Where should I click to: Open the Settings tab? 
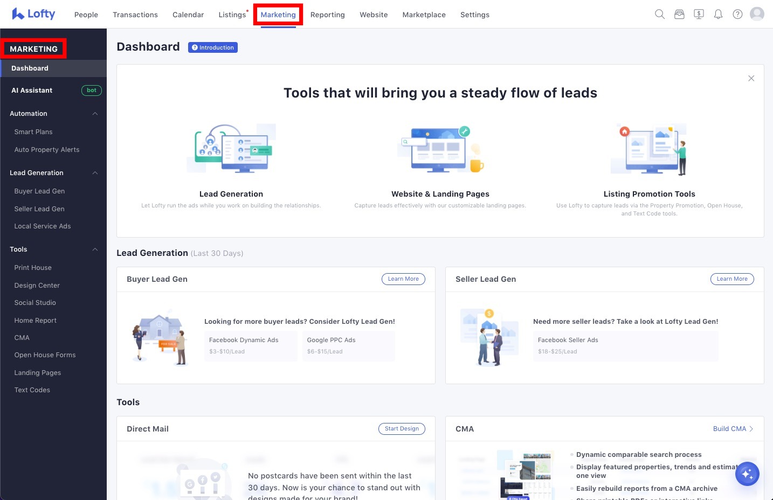475,15
